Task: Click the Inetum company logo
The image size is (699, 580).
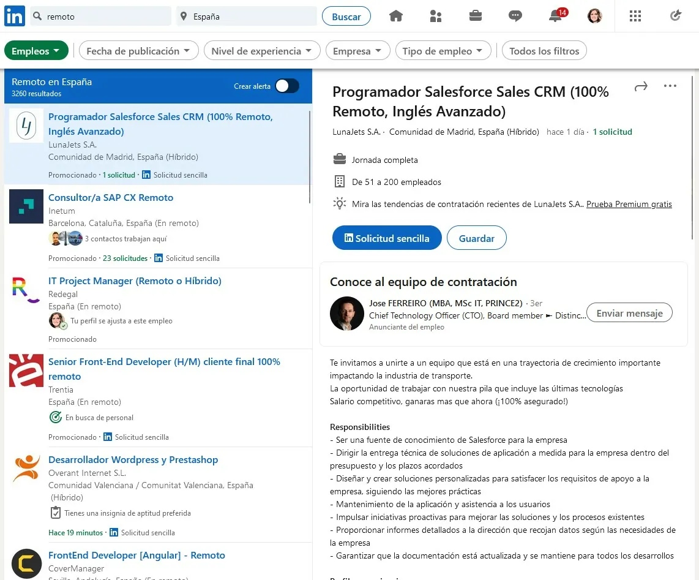Action: pos(26,206)
